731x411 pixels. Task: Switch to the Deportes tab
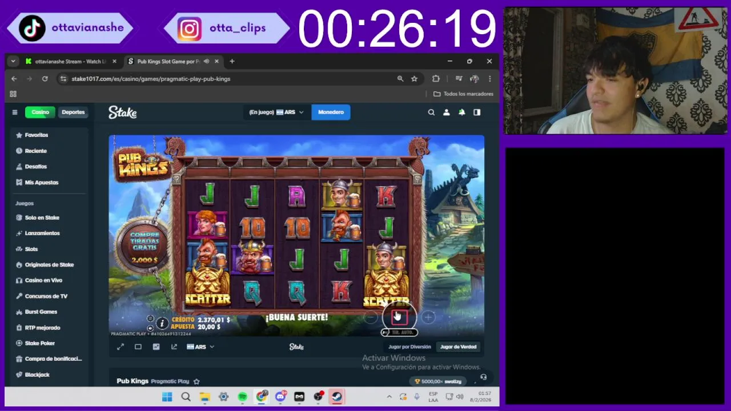tap(73, 112)
